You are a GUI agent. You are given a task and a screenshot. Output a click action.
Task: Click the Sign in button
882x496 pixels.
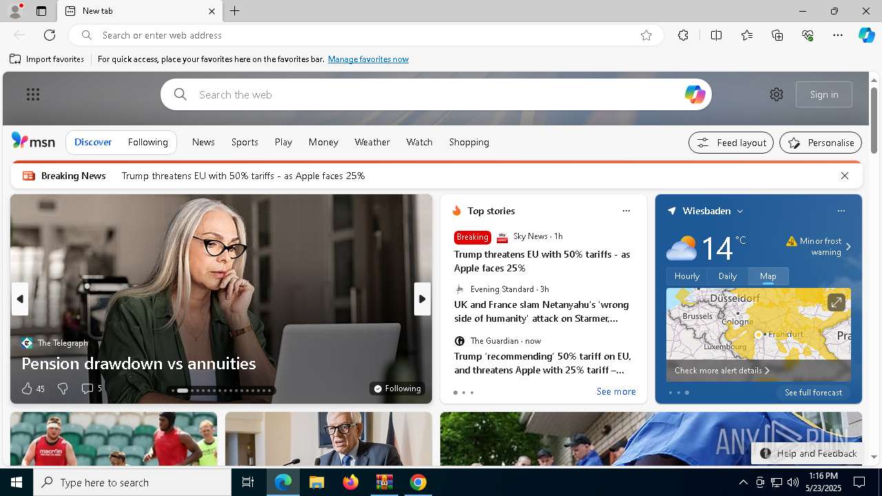(824, 94)
